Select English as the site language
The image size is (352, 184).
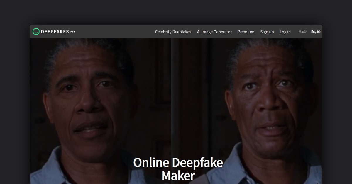click(316, 32)
